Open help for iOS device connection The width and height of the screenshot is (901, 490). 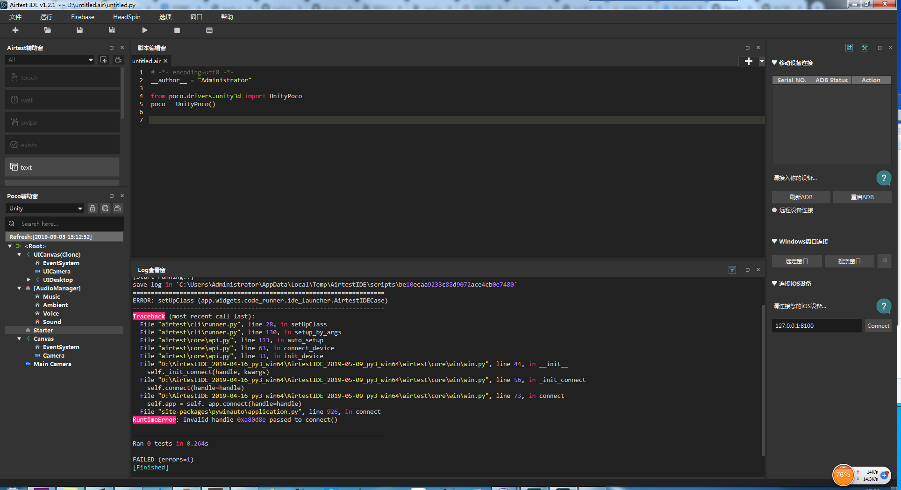pyautogui.click(x=884, y=306)
